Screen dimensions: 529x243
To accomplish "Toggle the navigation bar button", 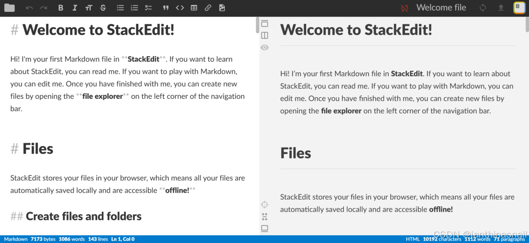I will (x=265, y=23).
